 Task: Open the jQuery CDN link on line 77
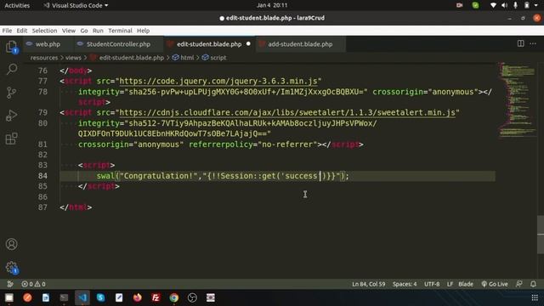[x=218, y=82]
